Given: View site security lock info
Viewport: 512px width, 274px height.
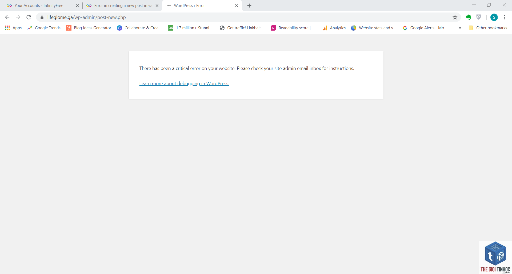Looking at the screenshot, I should click(42, 17).
